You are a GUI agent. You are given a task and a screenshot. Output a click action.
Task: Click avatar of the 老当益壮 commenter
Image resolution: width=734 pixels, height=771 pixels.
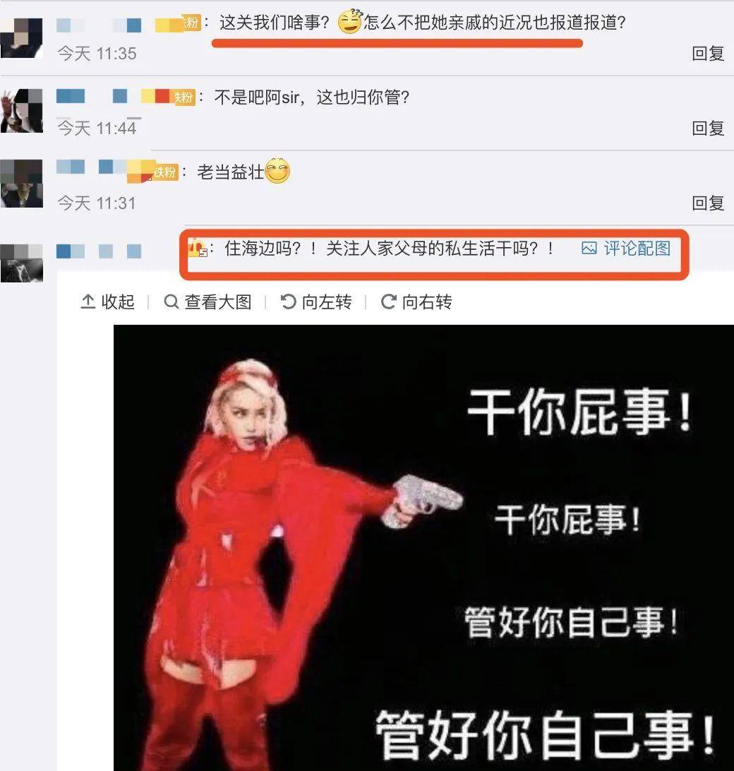(21, 184)
